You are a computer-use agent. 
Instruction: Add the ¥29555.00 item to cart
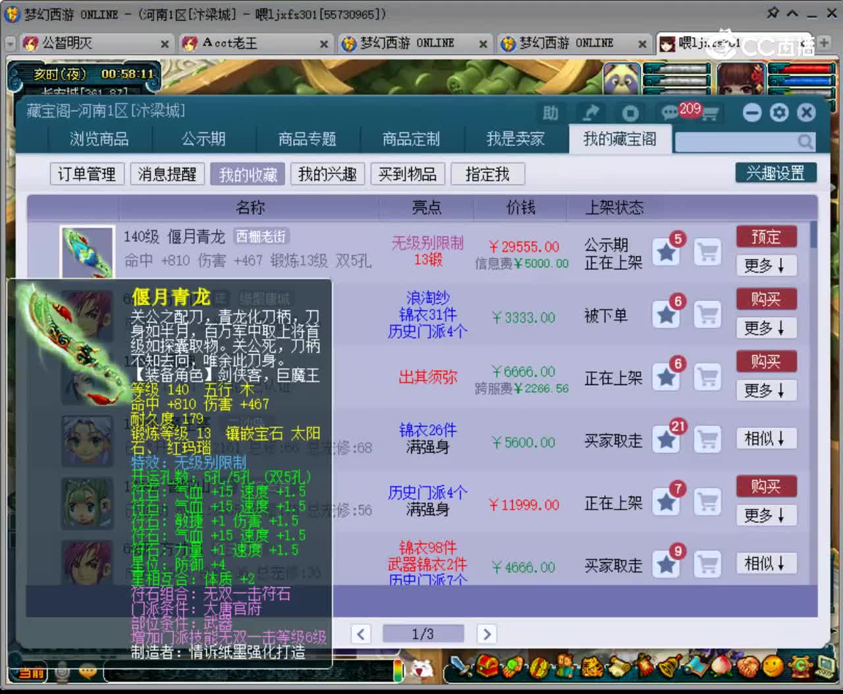coord(708,253)
